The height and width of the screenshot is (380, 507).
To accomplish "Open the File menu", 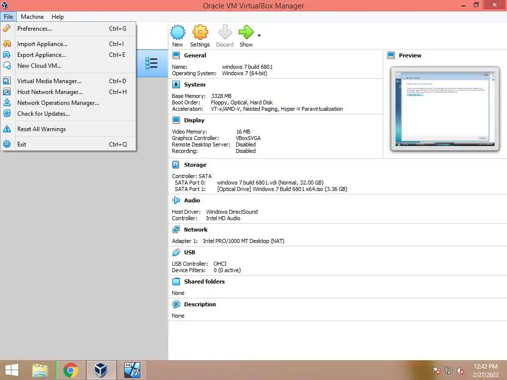I will [x=8, y=16].
